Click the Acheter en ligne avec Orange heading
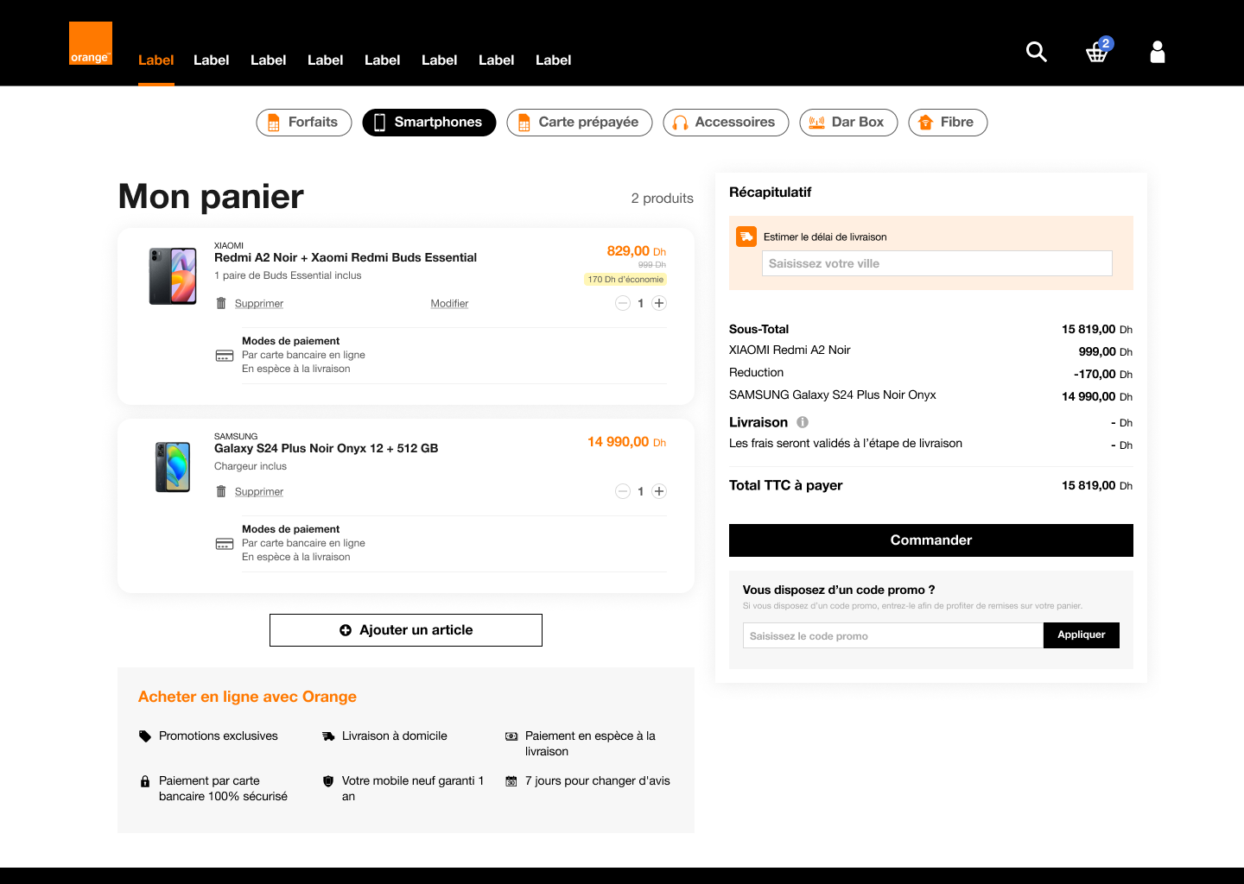Screen dimensions: 1244x884 coord(247,697)
